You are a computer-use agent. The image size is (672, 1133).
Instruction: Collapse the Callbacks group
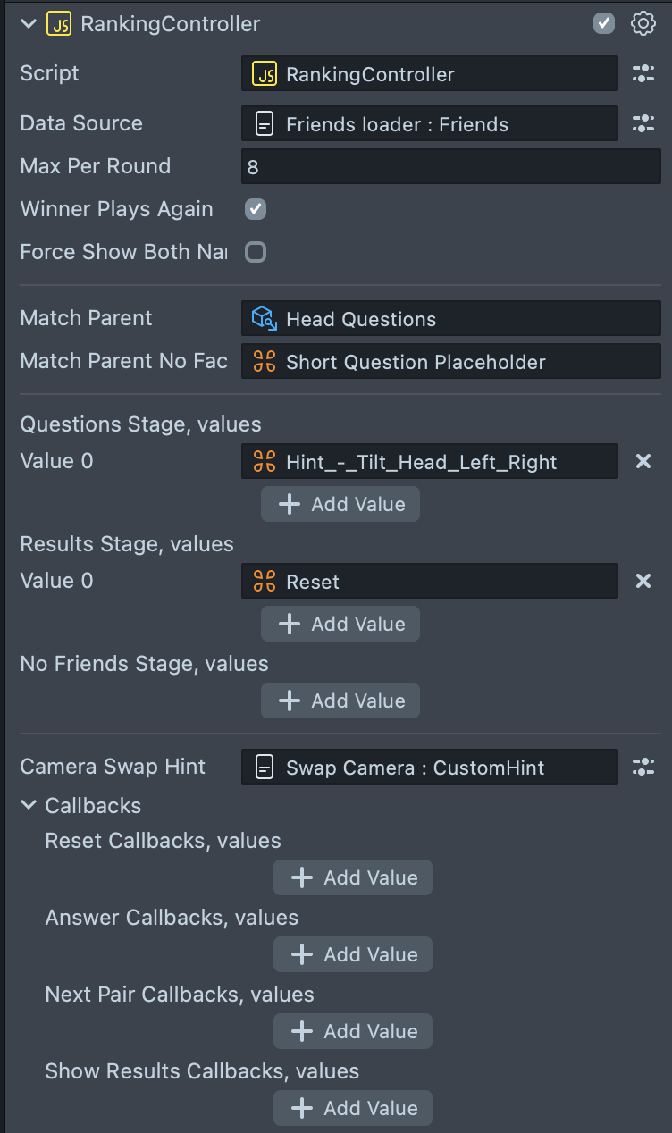tap(29, 806)
